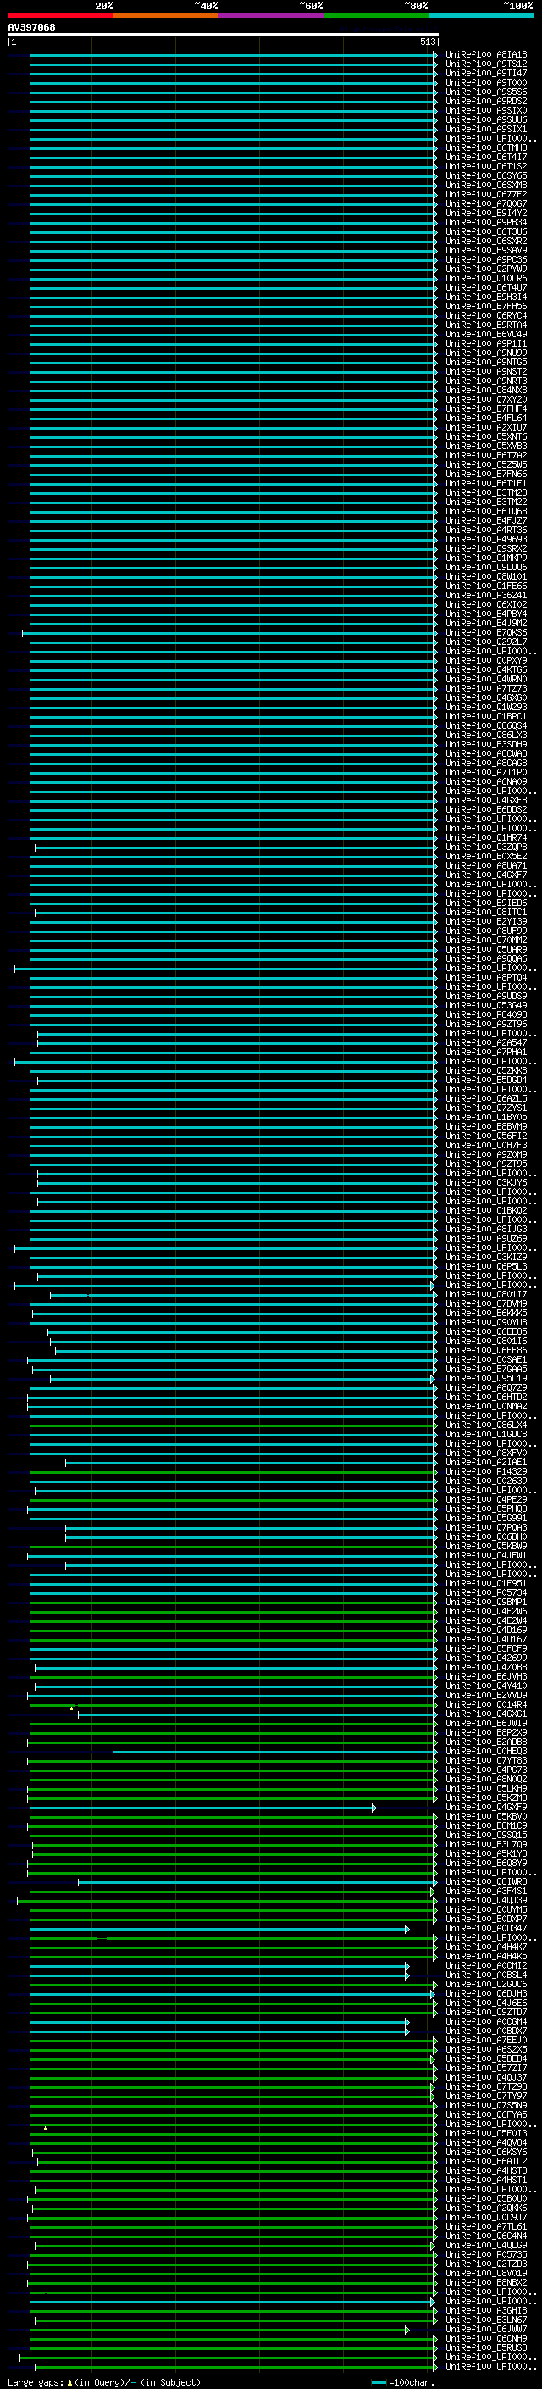Screen dimensions: 542x2389
Task: Click the alignment bar for UniRef100_A8IA18
Action: pyautogui.click(x=234, y=55)
